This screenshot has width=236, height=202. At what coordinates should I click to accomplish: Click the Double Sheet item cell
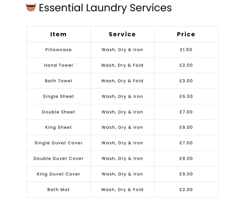[x=58, y=112]
